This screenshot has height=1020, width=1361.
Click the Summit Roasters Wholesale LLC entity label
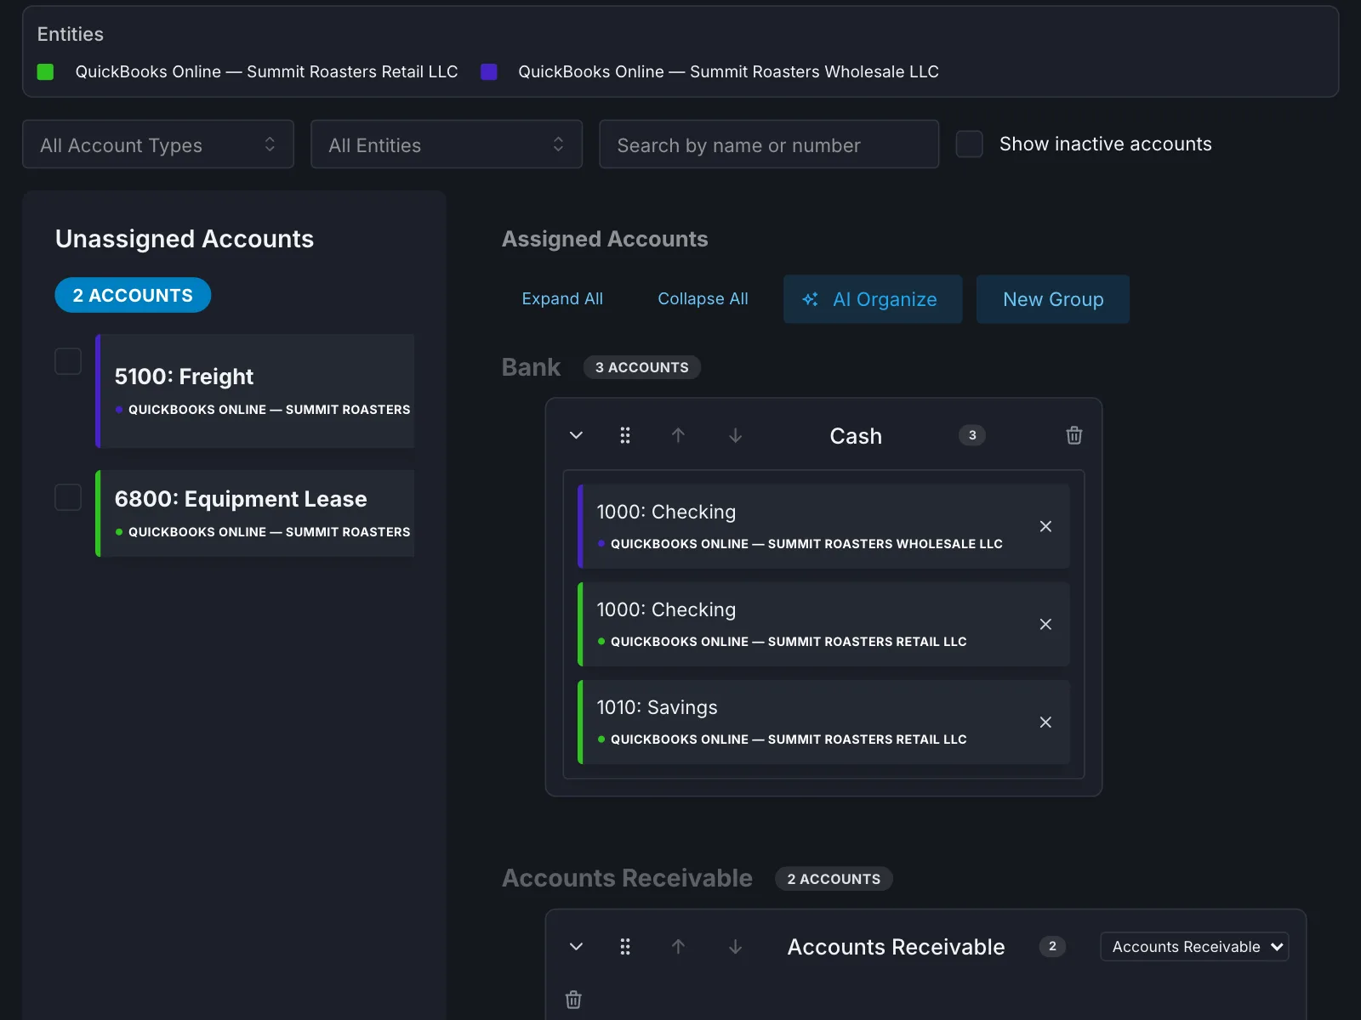coord(728,72)
